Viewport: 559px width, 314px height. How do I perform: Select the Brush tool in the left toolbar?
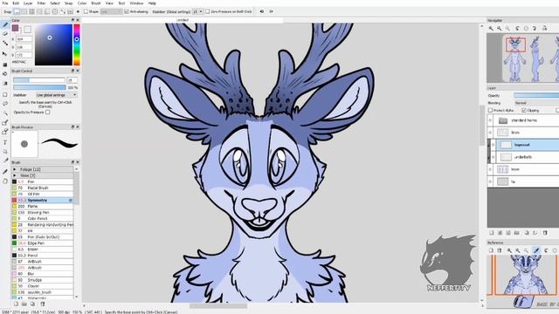click(x=5, y=24)
